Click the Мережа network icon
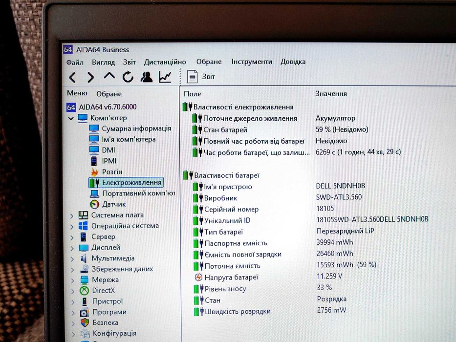Screen dimensions: 456x342 click(85, 280)
